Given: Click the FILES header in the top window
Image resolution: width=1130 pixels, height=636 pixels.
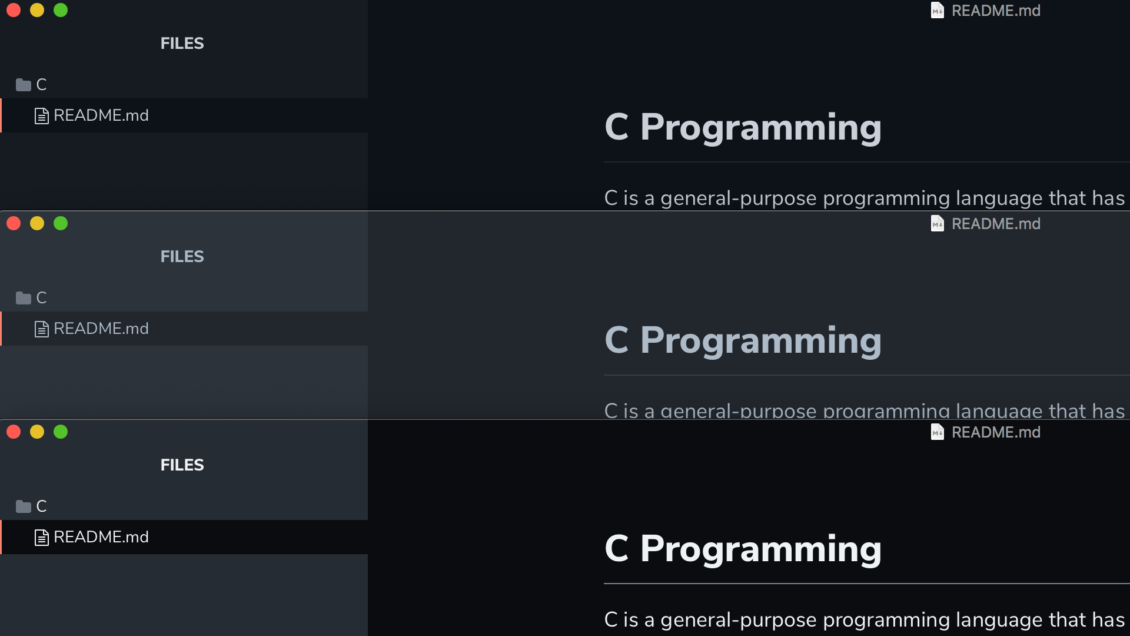Looking at the screenshot, I should click(182, 44).
